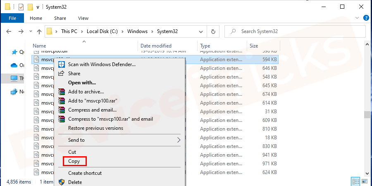
Task: Open the 'Open with...' menu entry
Action: [82, 83]
